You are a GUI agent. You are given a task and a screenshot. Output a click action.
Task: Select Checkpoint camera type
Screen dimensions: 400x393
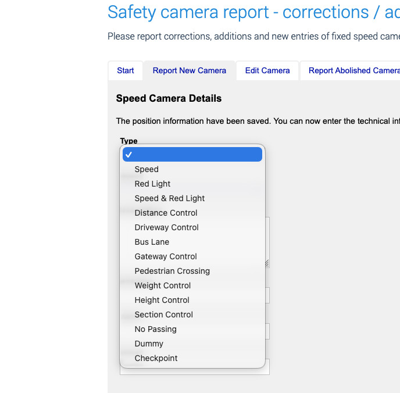click(x=156, y=358)
